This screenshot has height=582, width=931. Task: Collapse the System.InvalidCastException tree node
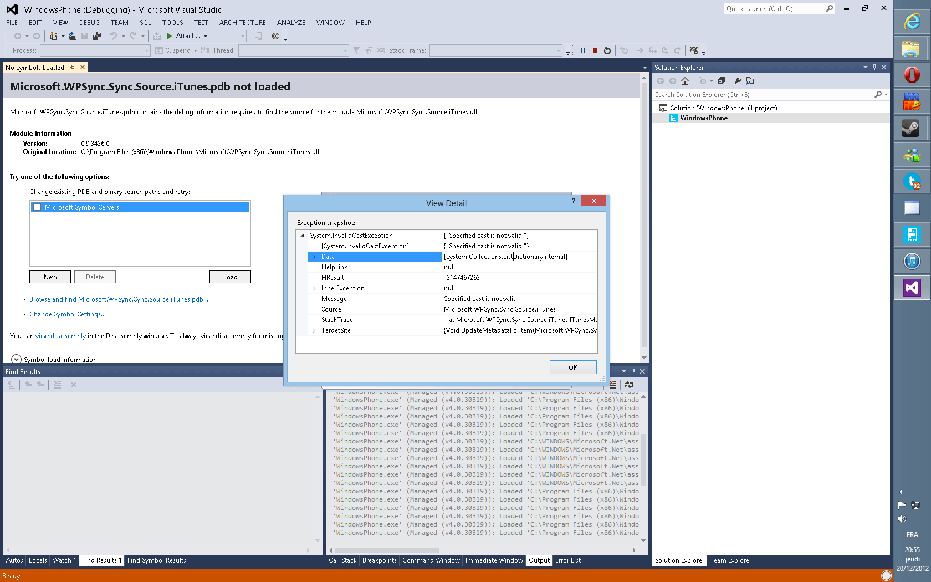pyautogui.click(x=303, y=236)
